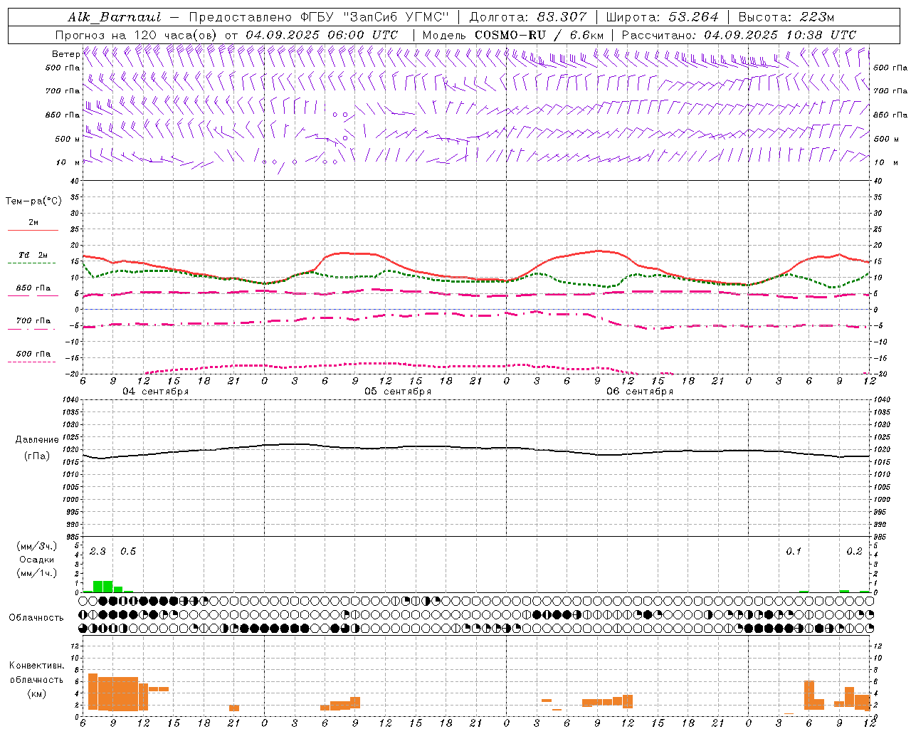Click 'Прогноз на 120 часа(ов)' forecast text
Screen dimensions: 911x729
click(137, 35)
